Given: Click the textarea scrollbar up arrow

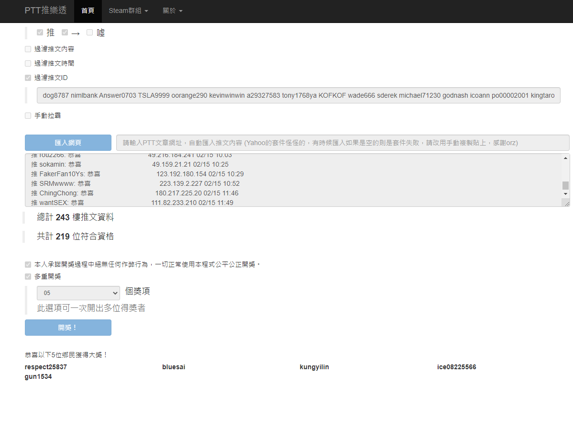Looking at the screenshot, I should tap(565, 158).
